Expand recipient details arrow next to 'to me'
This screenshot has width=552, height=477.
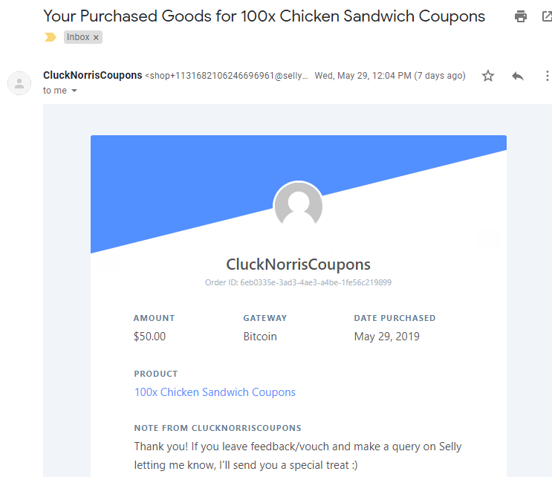click(74, 91)
